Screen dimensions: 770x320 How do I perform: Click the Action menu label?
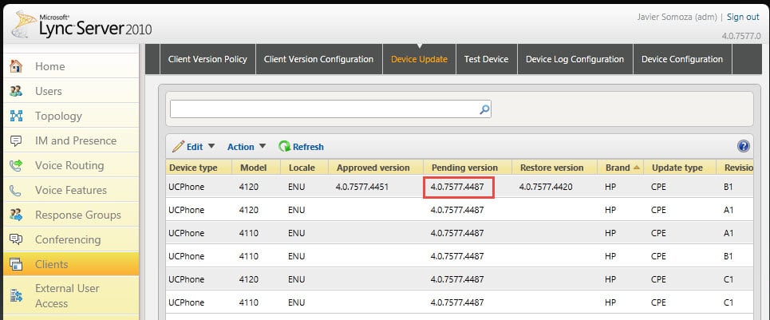point(241,147)
